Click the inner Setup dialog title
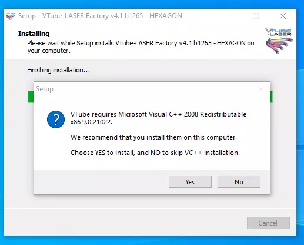Image resolution: width=304 pixels, height=245 pixels. click(45, 89)
